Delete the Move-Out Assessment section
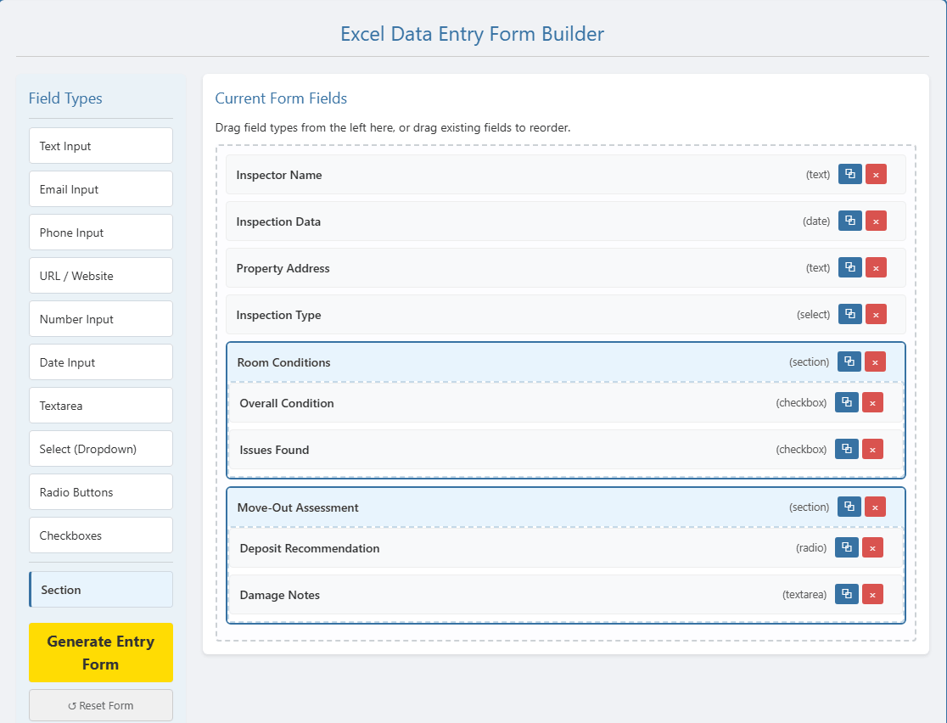The image size is (947, 723). [x=875, y=507]
